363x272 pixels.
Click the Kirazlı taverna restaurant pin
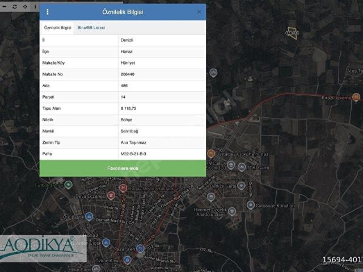pos(356,97)
